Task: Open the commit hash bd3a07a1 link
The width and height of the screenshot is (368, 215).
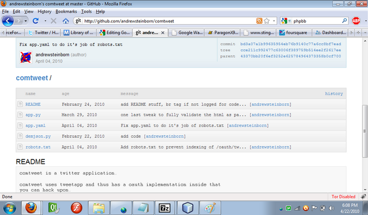Action: [x=290, y=44]
